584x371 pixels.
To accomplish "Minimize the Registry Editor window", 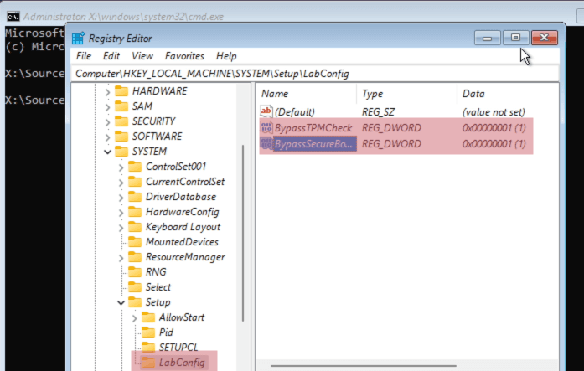I will 487,38.
